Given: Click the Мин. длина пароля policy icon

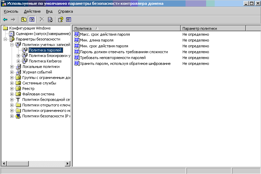Looking at the screenshot, I should [77, 40].
